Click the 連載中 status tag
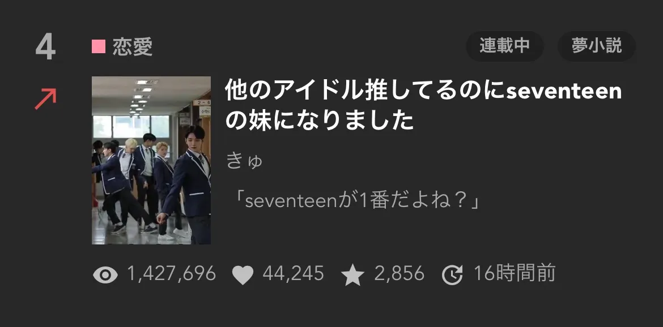663x327 pixels. coord(504,46)
